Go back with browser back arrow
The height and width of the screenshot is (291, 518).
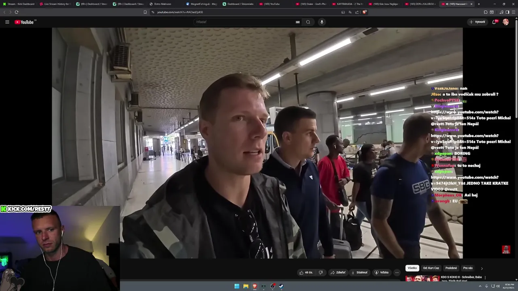[x=4, y=12]
